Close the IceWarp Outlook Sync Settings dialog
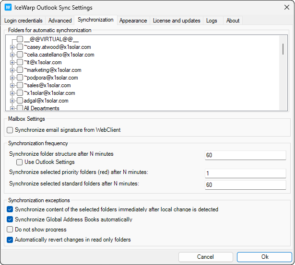Image resolution: width=295 pixels, height=265 pixels. [287, 8]
